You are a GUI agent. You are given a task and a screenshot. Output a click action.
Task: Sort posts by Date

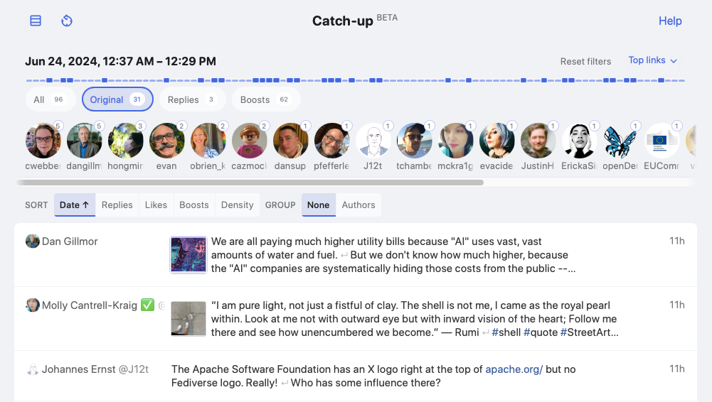74,205
